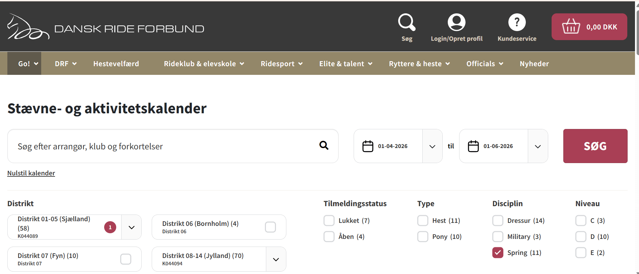Click the red SØG button
639x274 pixels.
(595, 146)
